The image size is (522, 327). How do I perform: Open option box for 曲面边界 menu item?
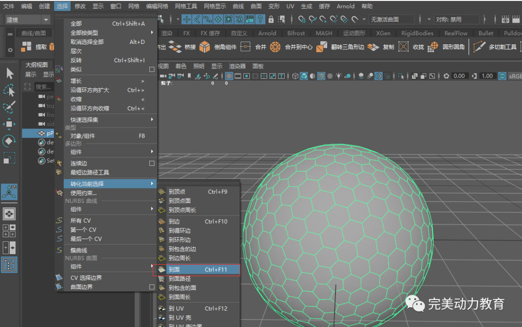(152, 287)
